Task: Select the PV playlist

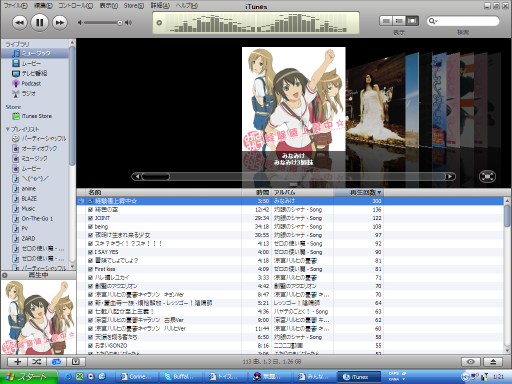Action: click(35, 228)
